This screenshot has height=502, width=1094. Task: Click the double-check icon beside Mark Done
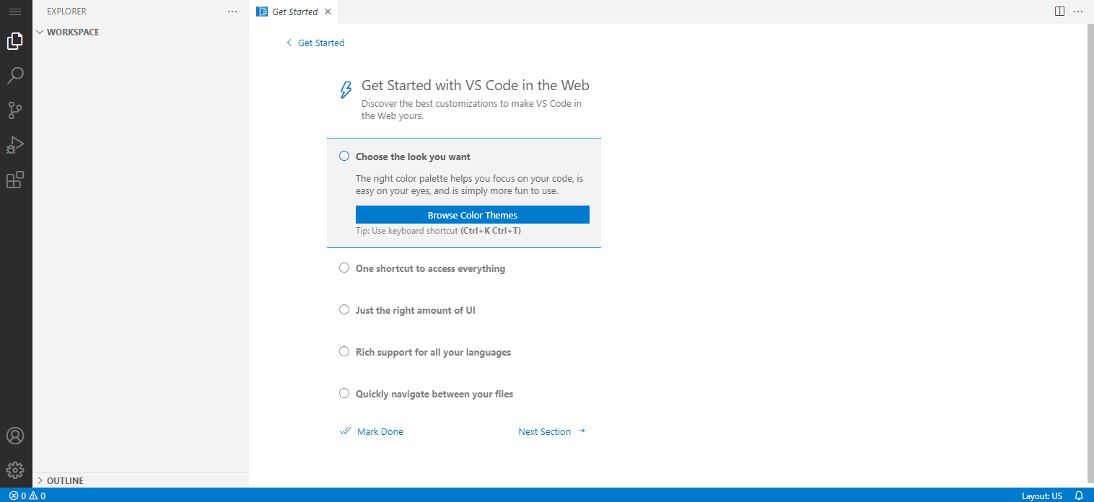click(x=346, y=431)
